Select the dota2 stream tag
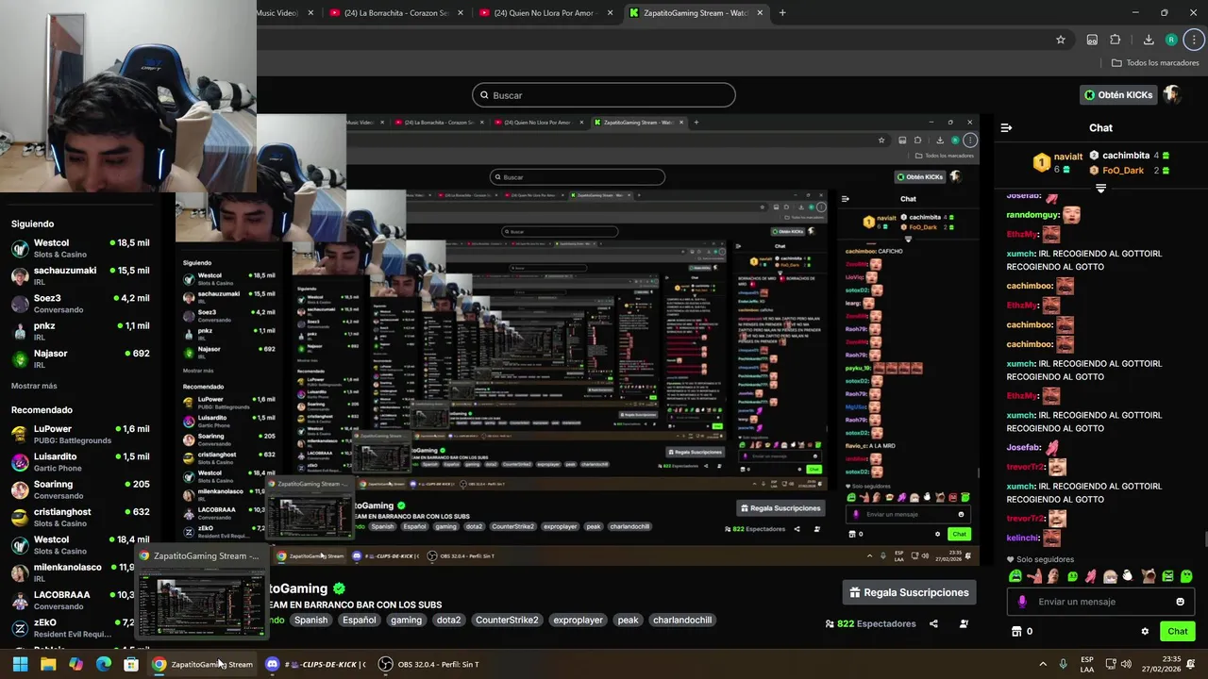Screen dimensions: 1208x679 point(448,620)
